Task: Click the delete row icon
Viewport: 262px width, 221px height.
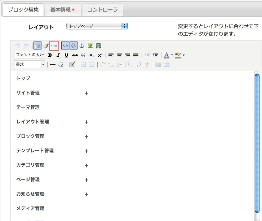Action: pyautogui.click(x=119, y=64)
